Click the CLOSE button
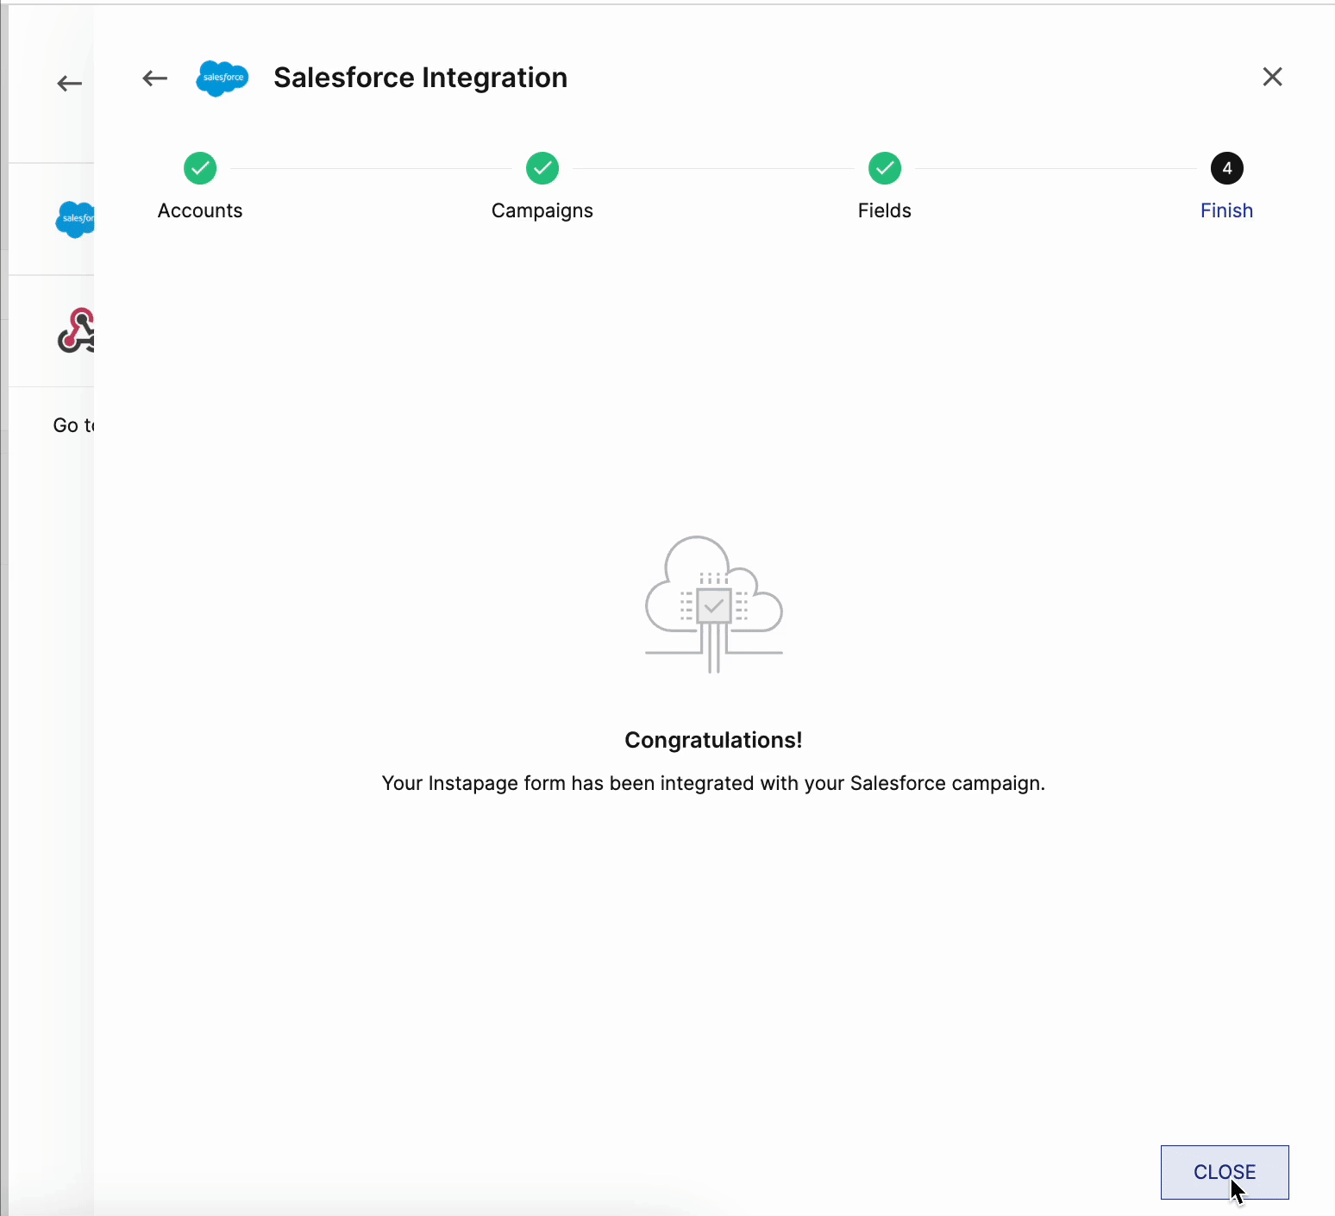This screenshot has height=1216, width=1335. point(1225,1172)
